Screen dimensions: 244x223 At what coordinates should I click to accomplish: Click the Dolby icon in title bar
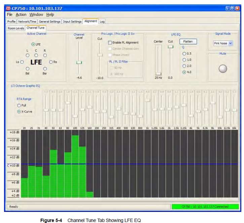(x=8, y=8)
